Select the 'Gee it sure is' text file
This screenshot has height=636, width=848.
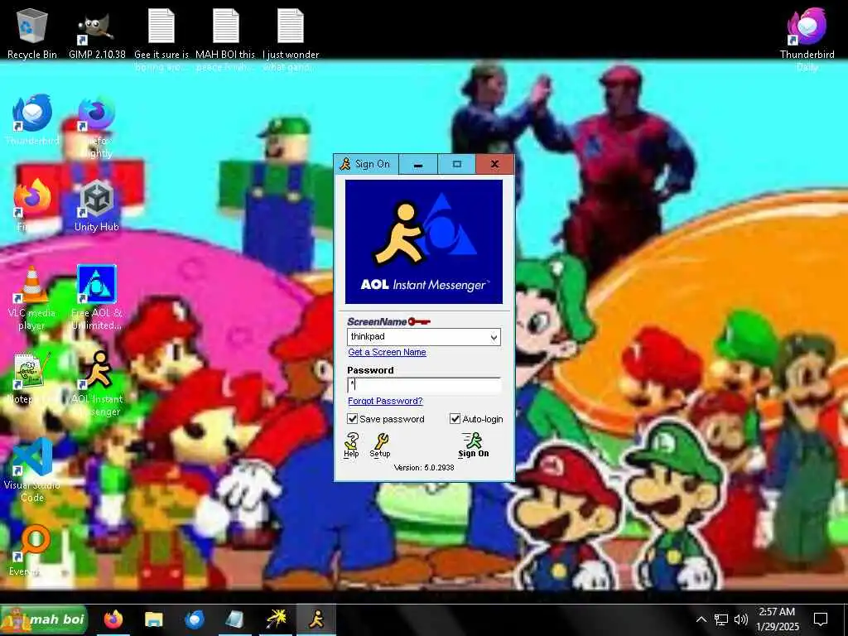click(x=161, y=38)
